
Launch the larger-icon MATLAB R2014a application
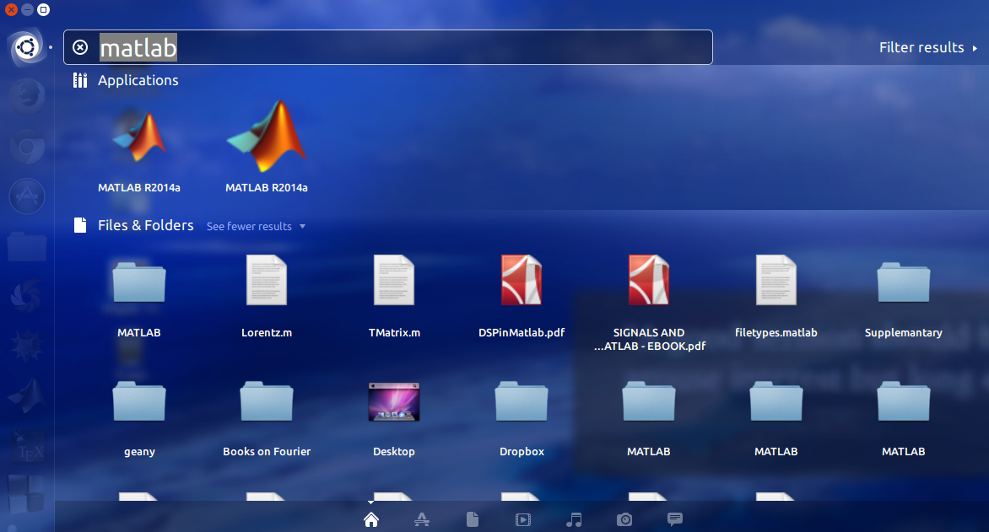click(266, 146)
